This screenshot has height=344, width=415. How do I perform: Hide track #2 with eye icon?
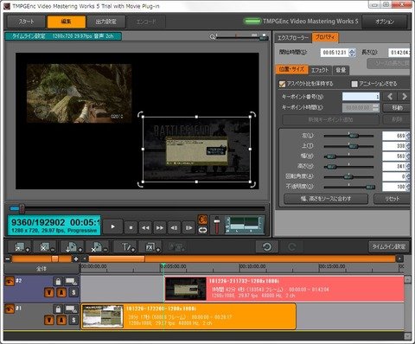click(x=10, y=281)
